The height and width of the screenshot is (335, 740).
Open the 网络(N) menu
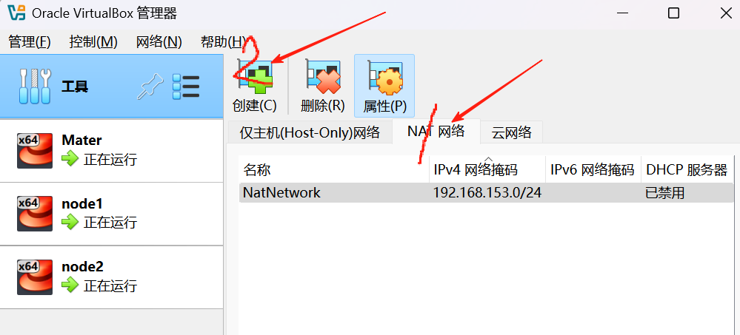tap(159, 42)
